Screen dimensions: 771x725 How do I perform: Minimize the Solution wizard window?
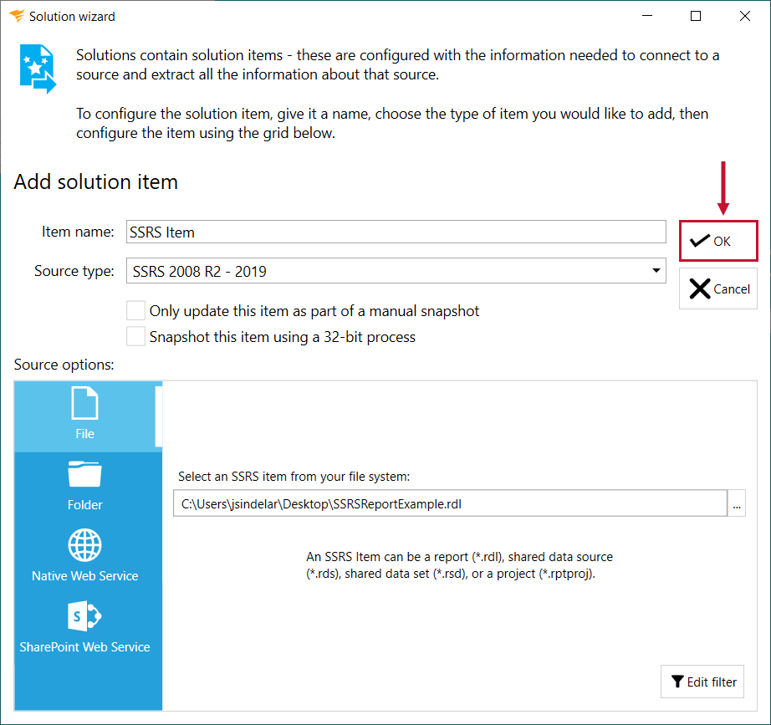pyautogui.click(x=647, y=16)
